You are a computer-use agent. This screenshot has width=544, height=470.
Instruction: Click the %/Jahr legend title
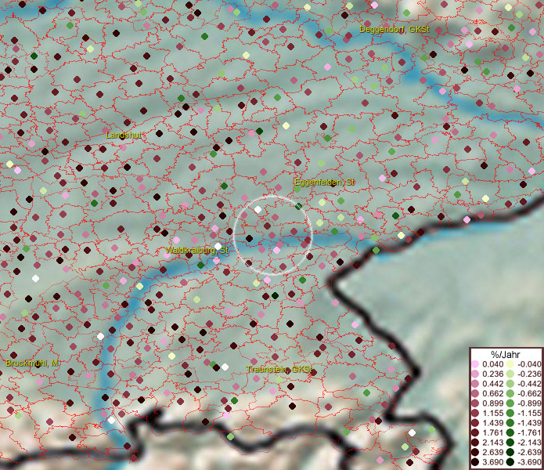tap(505, 354)
